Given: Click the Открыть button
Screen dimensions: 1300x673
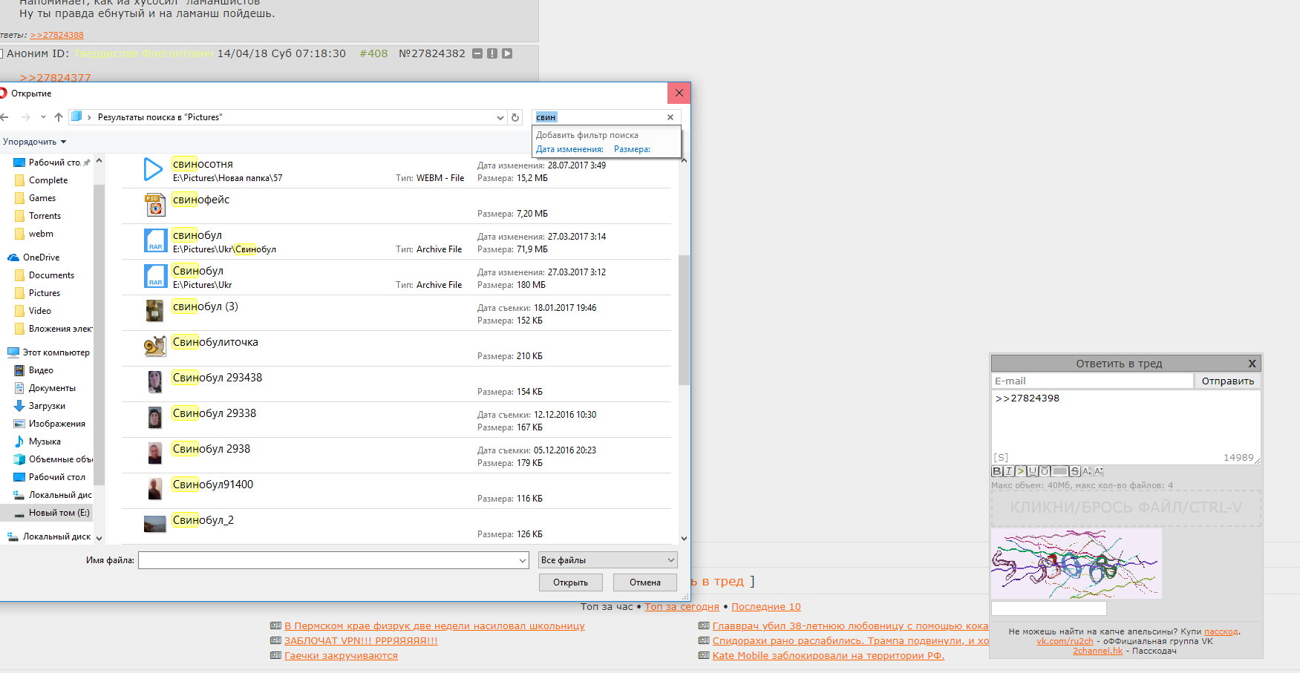Looking at the screenshot, I should coord(570,582).
